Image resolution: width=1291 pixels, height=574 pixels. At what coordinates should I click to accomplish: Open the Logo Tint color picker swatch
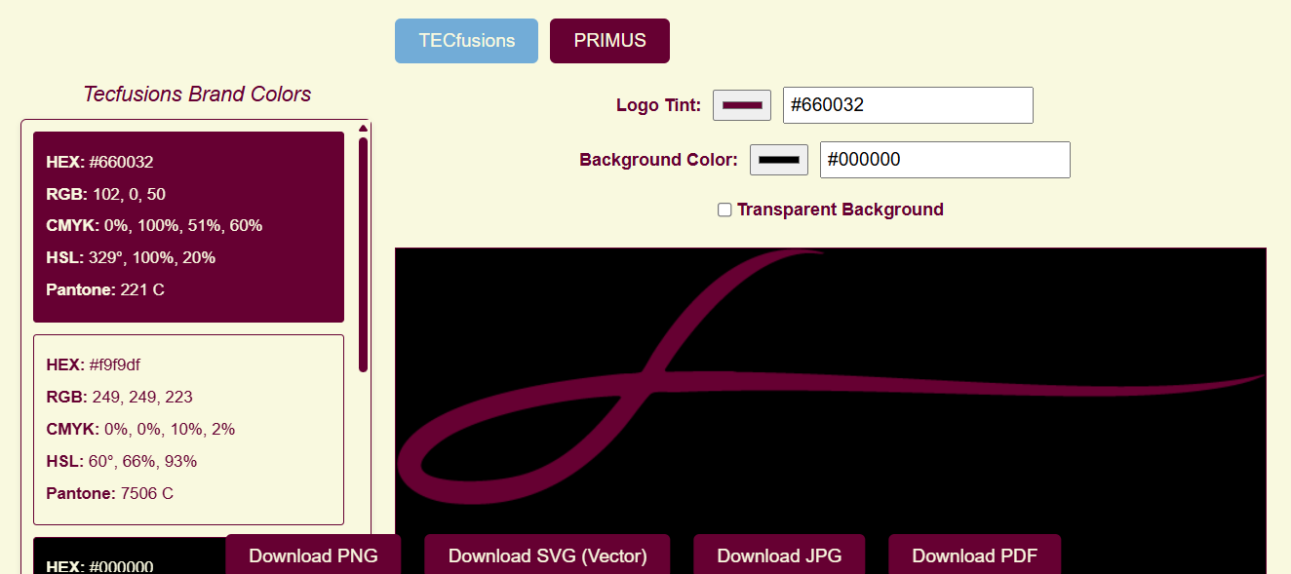(x=742, y=105)
